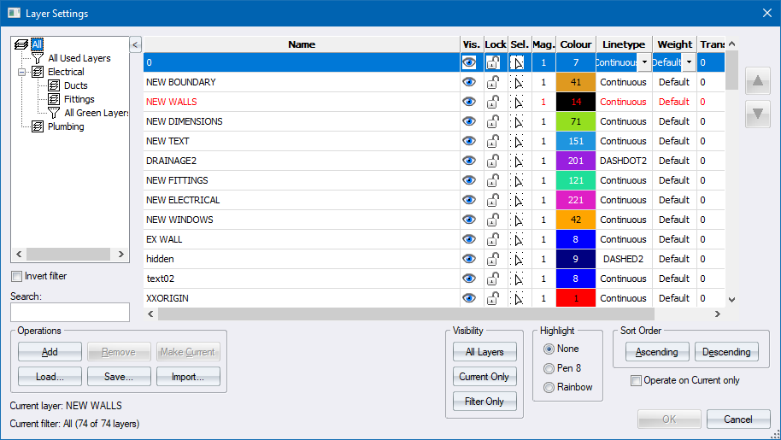Tick Operate on Current only checkbox
The height and width of the screenshot is (440, 781).
coord(636,380)
